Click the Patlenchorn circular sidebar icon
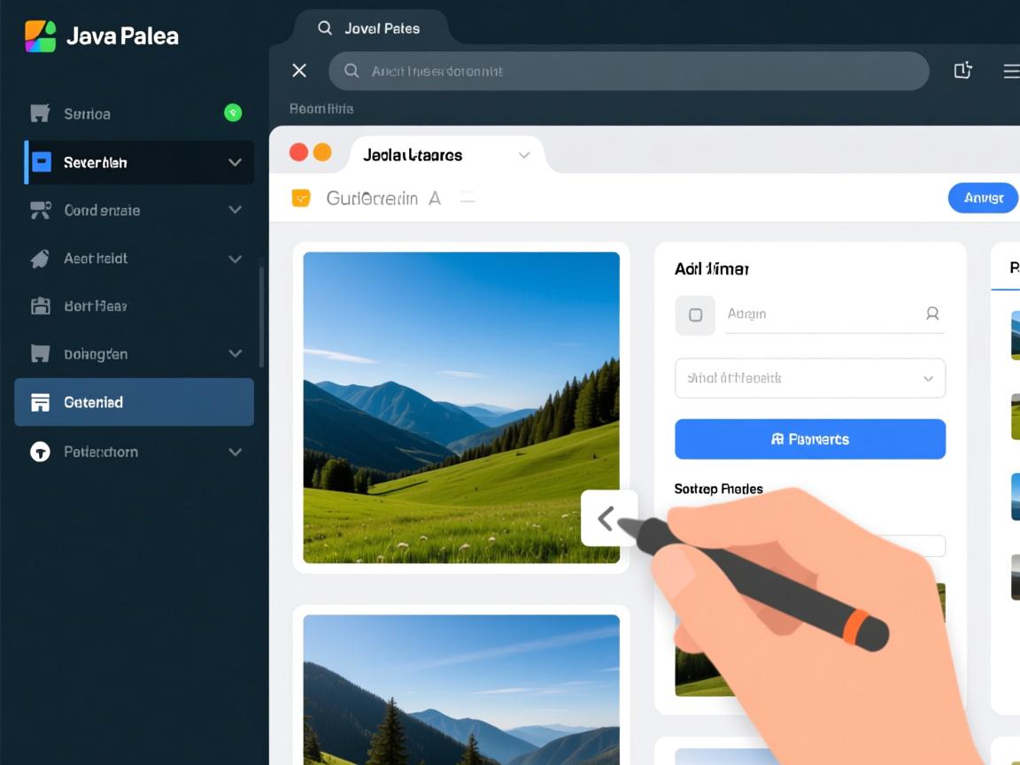1020x765 pixels. (x=40, y=452)
